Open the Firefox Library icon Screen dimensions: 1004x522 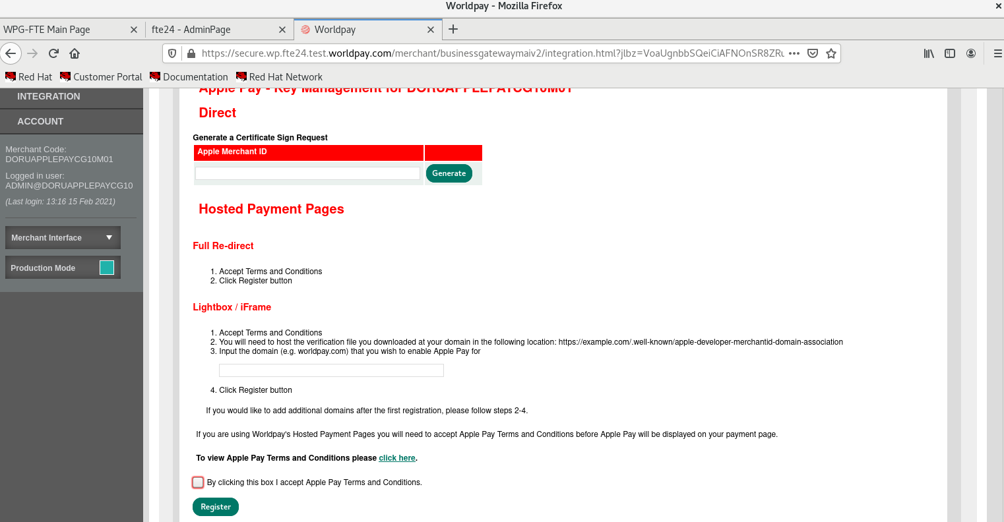[929, 53]
